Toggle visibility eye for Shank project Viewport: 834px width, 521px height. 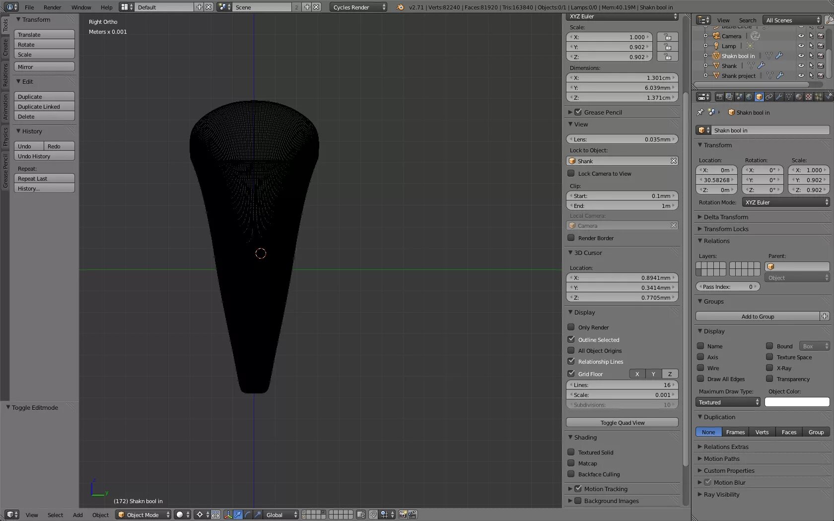(x=801, y=75)
